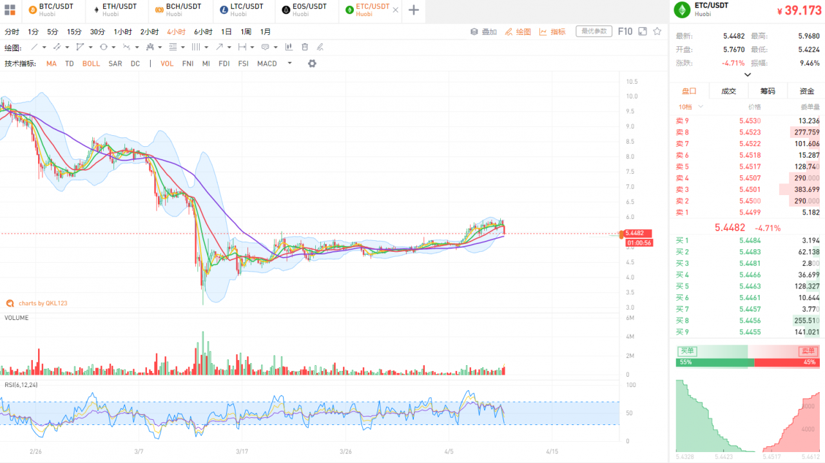
Task: Click the pencil icon next to the trash
Action: point(320,47)
